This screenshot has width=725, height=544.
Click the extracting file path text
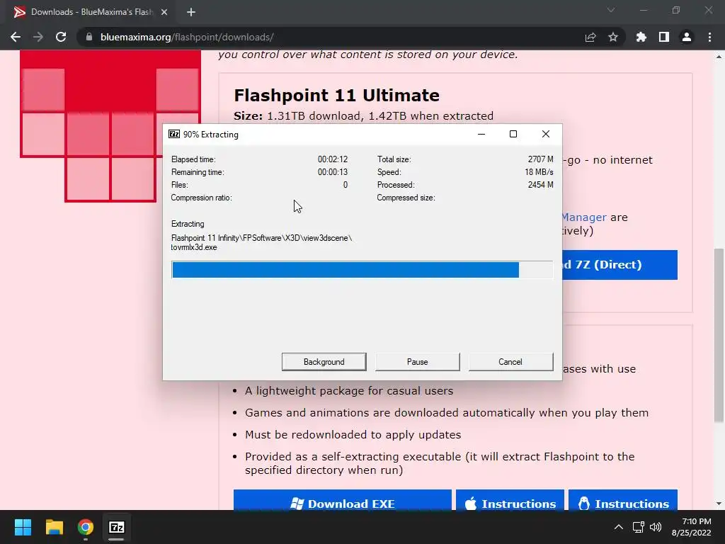[x=261, y=242]
